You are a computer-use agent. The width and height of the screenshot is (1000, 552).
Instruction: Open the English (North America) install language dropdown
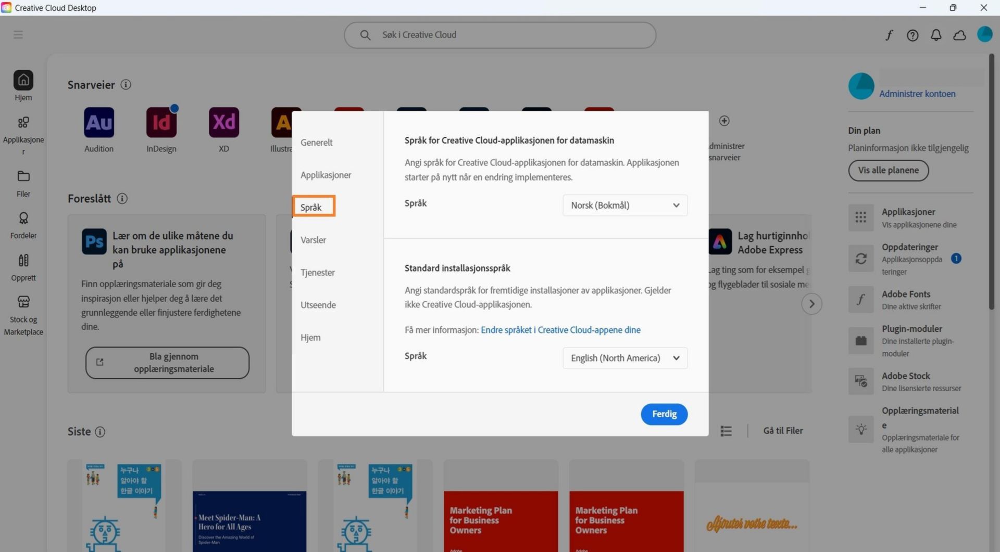(x=625, y=358)
